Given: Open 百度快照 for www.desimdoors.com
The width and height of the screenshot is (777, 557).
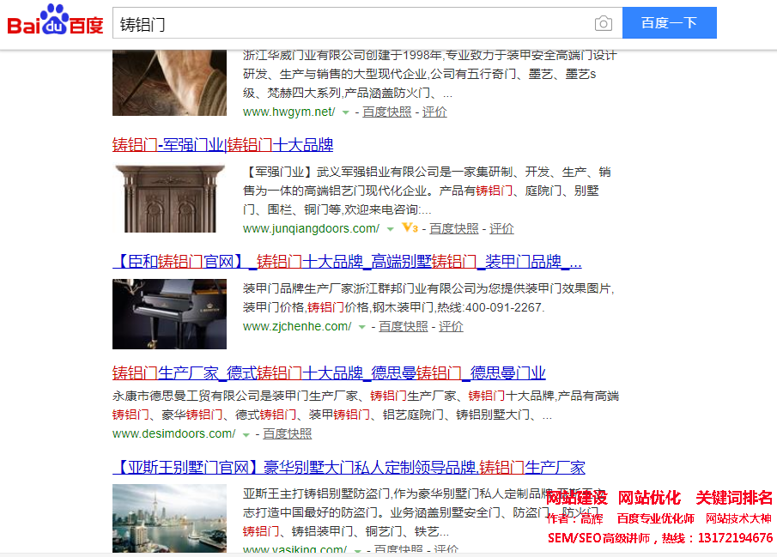Looking at the screenshot, I should coord(288,434).
